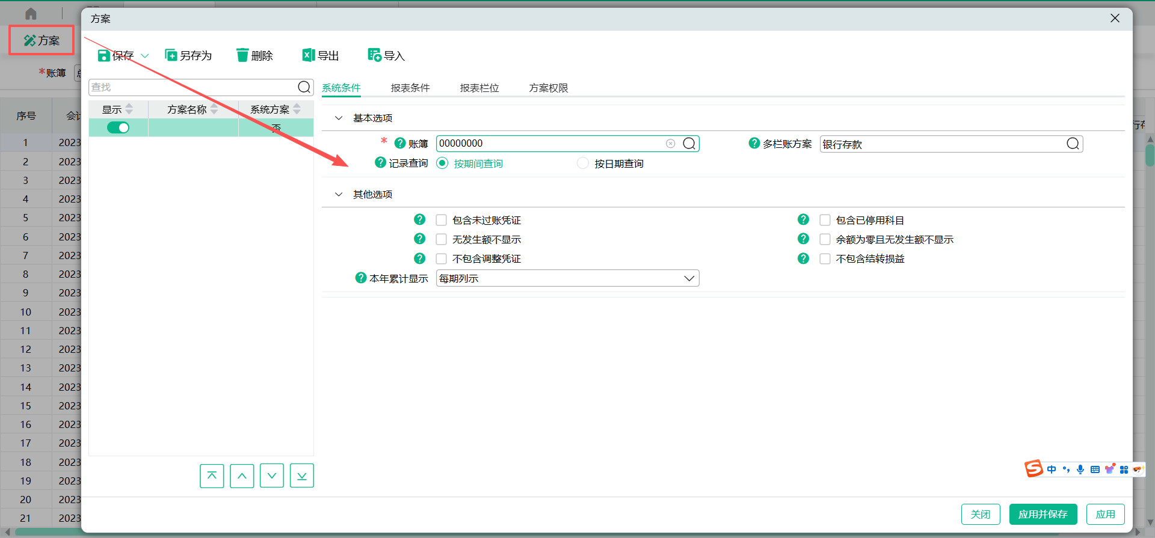The width and height of the screenshot is (1155, 538).
Task: Click the help icon beside 多栏账方案
Action: click(x=754, y=144)
